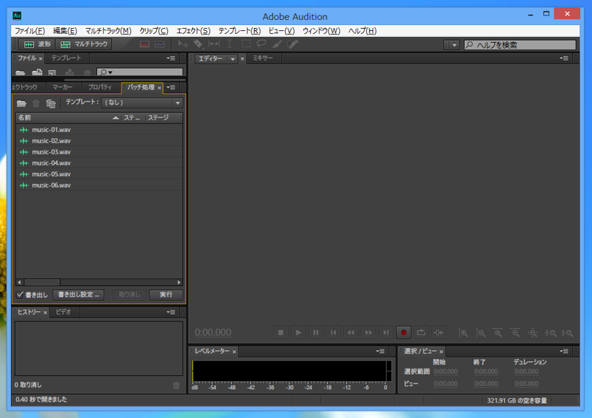The image size is (592, 418).
Task: Open the マルチトラック(M) menu
Action: coord(108,31)
